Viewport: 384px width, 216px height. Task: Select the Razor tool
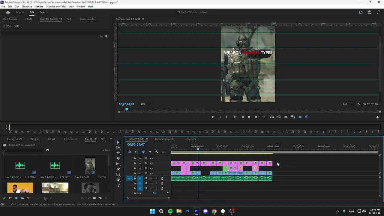118,158
